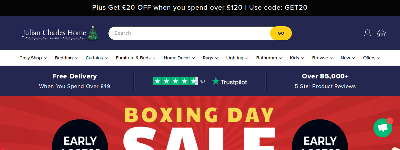Screen dimensions: 400x150
Task: Open the Kids menu
Action: click(x=297, y=58)
